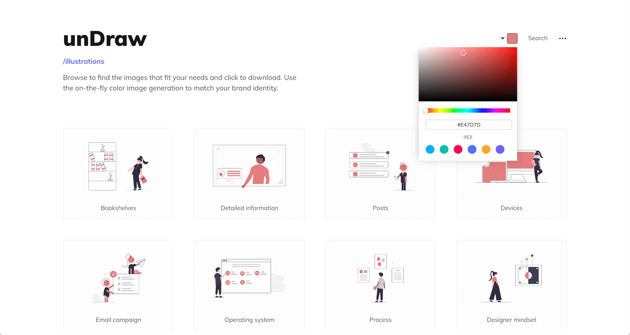Click the Posts caption text

click(381, 208)
